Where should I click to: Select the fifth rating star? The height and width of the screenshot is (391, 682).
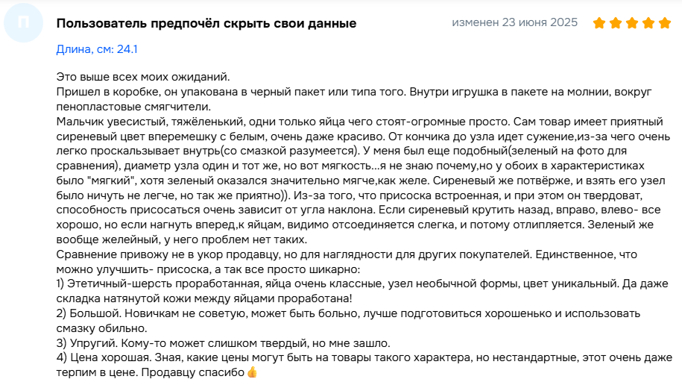(x=665, y=22)
